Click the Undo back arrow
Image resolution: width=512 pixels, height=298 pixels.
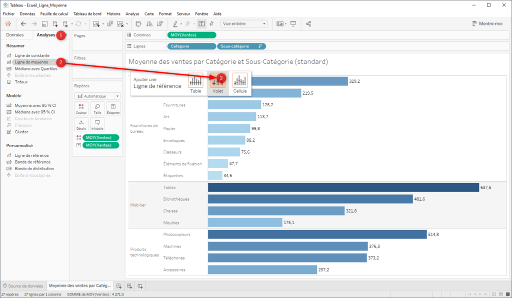pyautogui.click(x=23, y=24)
